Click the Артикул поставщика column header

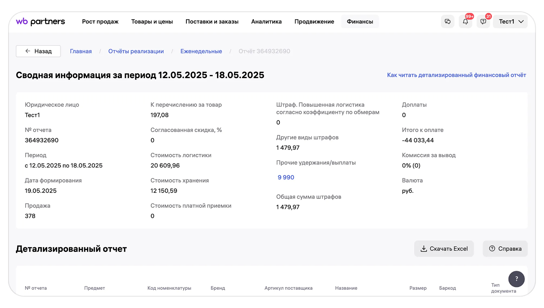click(289, 288)
